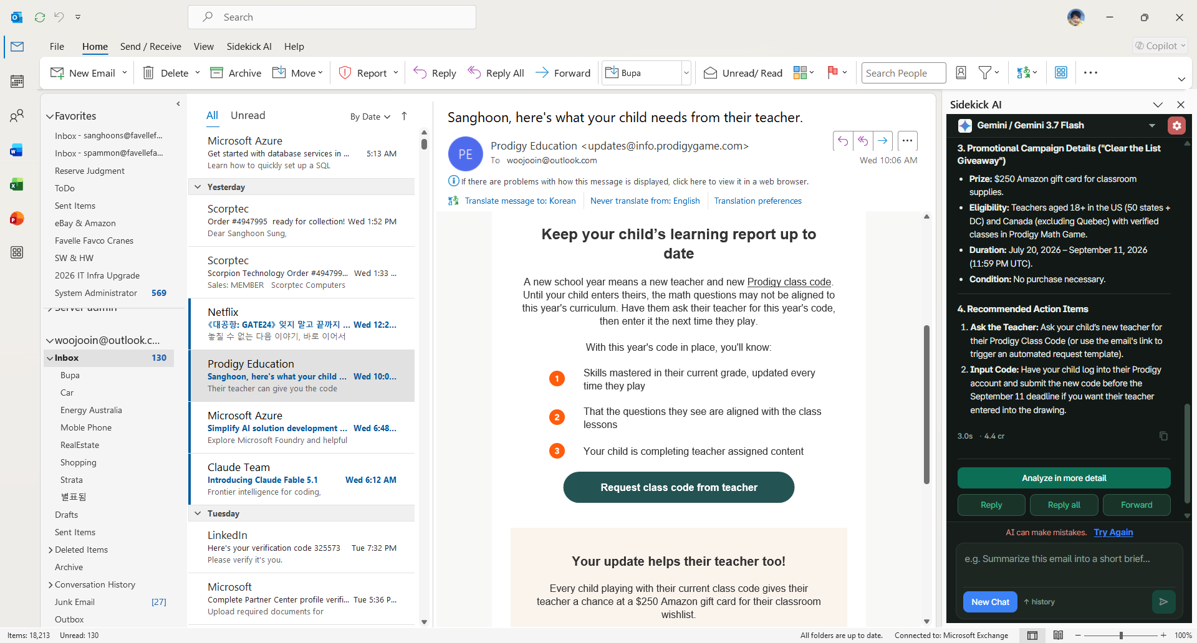This screenshot has width=1197, height=643.
Task: Click the Forward arrow in message header
Action: point(883,141)
